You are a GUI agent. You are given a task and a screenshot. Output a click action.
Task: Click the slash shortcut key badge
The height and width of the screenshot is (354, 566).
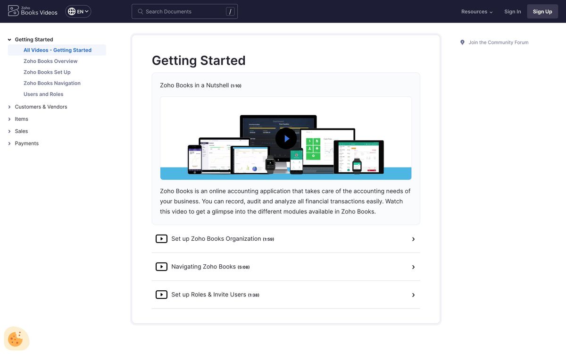tap(230, 11)
